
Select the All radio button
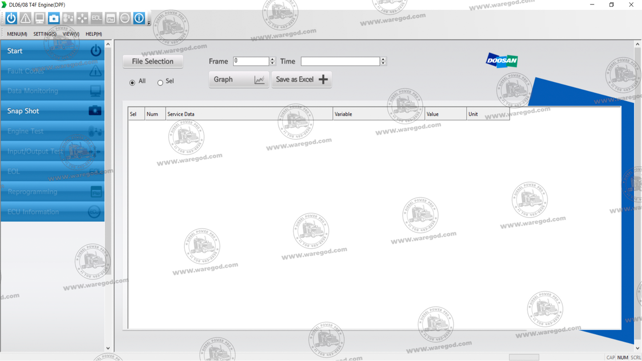[x=132, y=83]
